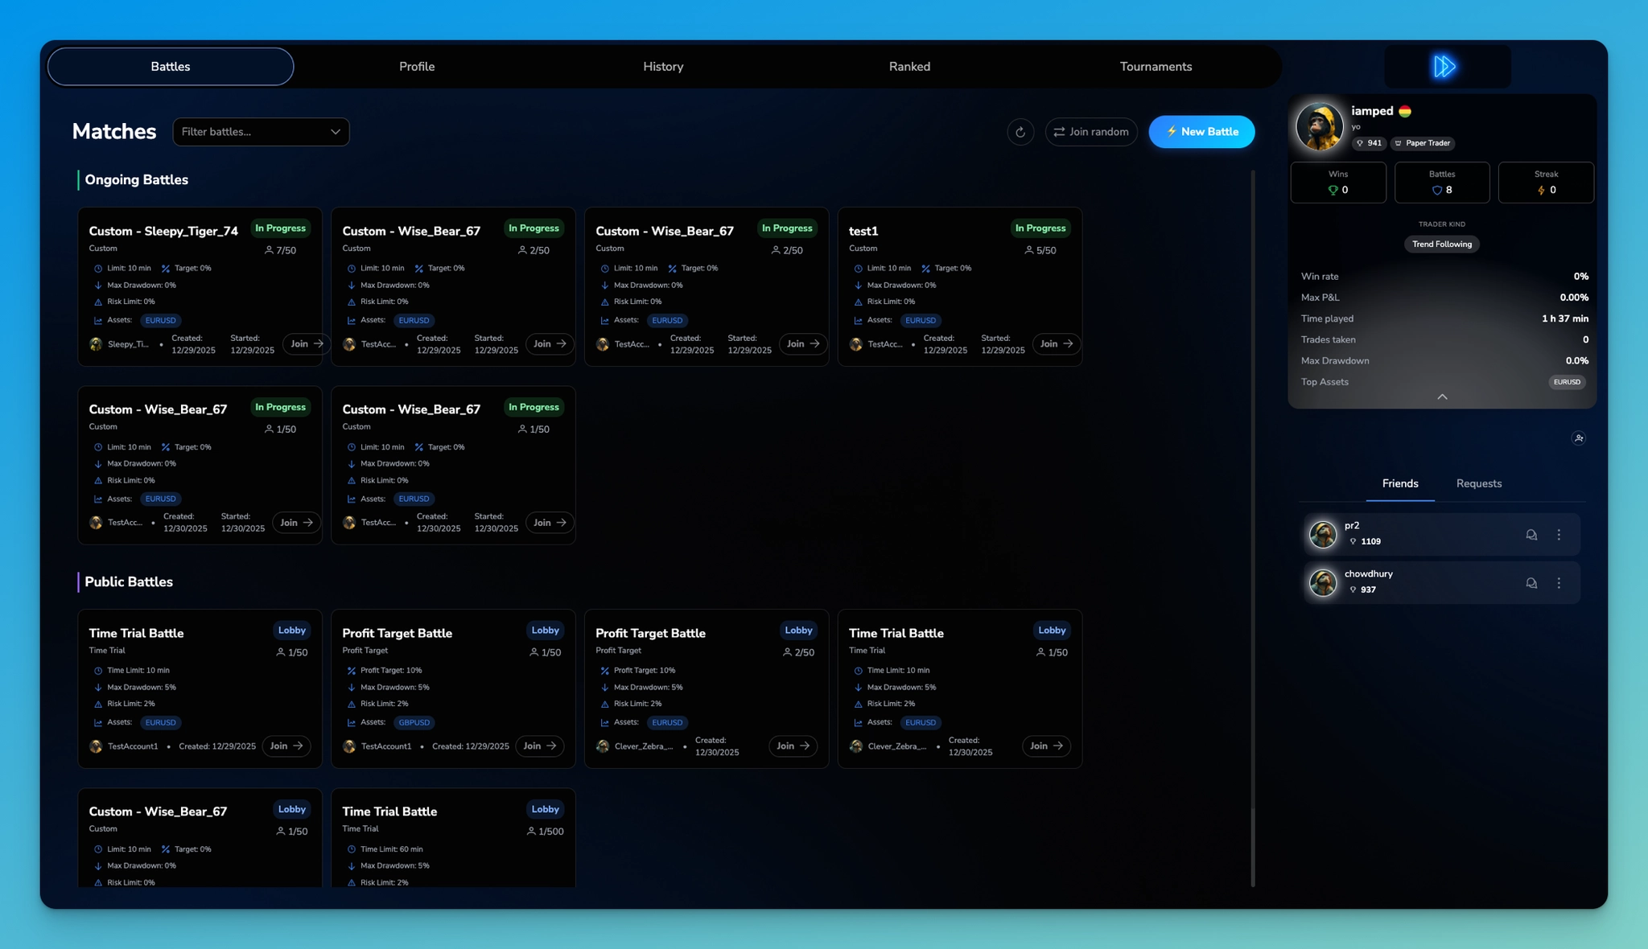Click the Join random button
This screenshot has height=949, width=1648.
[1090, 132]
